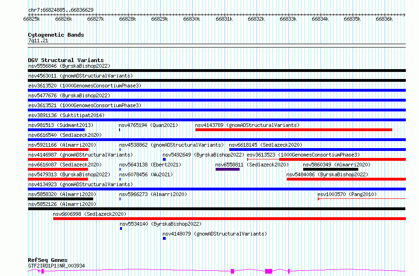This screenshot has width=419, height=276.
Task: Click the RefSeq Genes track title
Action: pos(48,260)
